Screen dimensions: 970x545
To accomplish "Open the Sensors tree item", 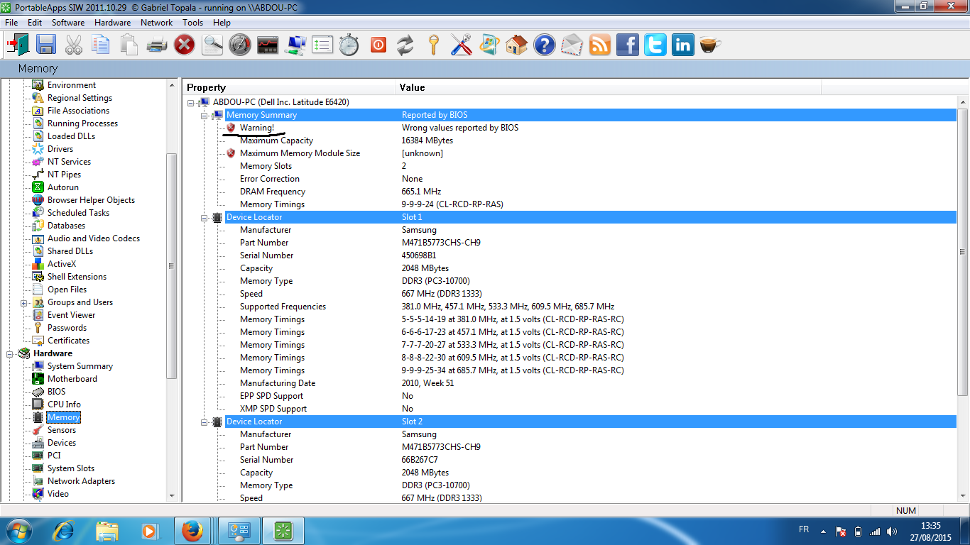I will [62, 430].
